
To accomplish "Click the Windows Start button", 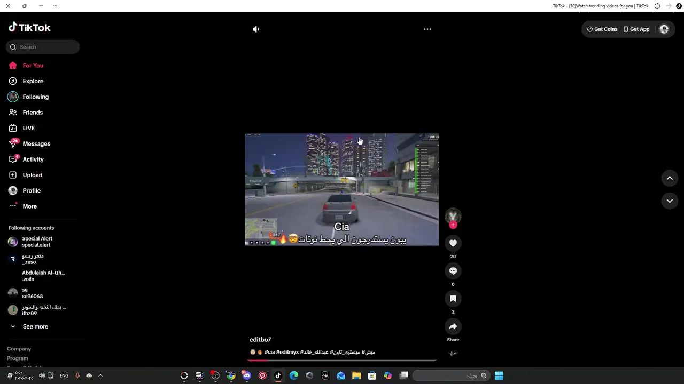I will point(499,375).
